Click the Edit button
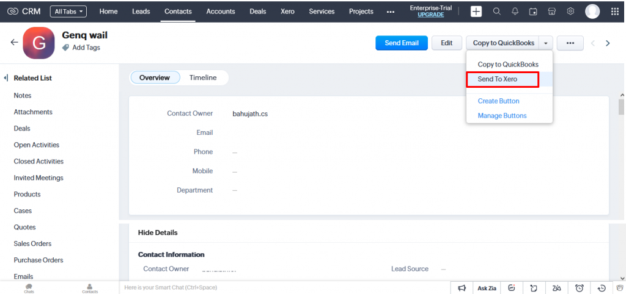The height and width of the screenshot is (294, 626). click(x=447, y=43)
